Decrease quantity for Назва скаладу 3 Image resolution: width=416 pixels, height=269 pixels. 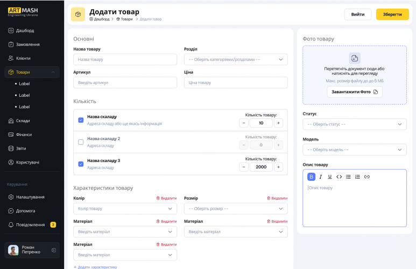[x=244, y=167]
